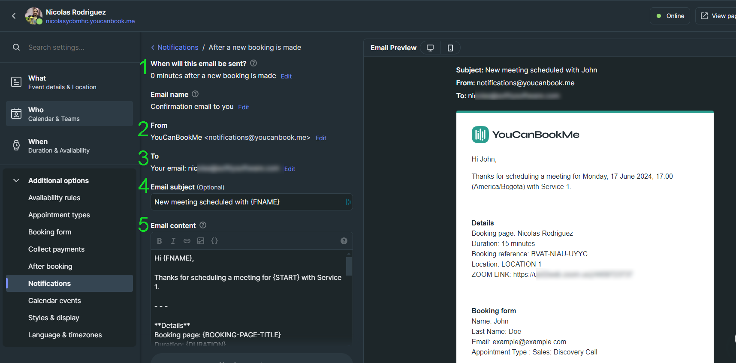This screenshot has width=736, height=363.
Task: Click the email content editor scrollbar
Action: (349, 266)
